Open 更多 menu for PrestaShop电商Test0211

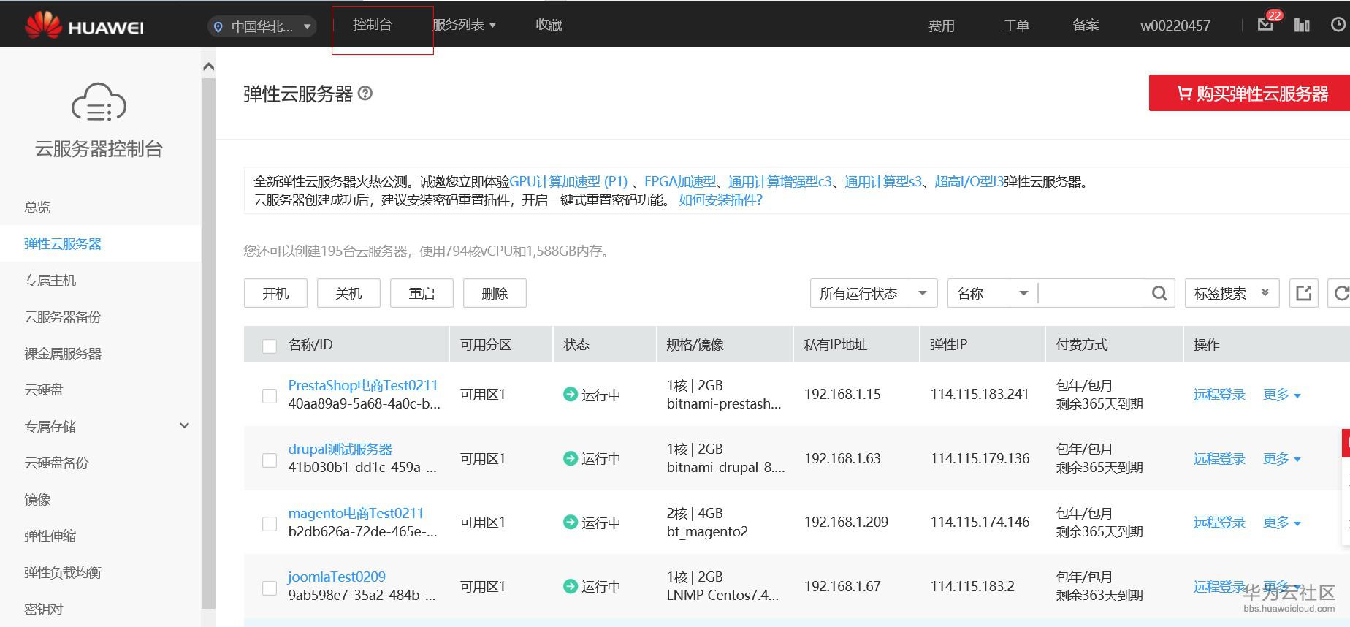pyautogui.click(x=1282, y=395)
